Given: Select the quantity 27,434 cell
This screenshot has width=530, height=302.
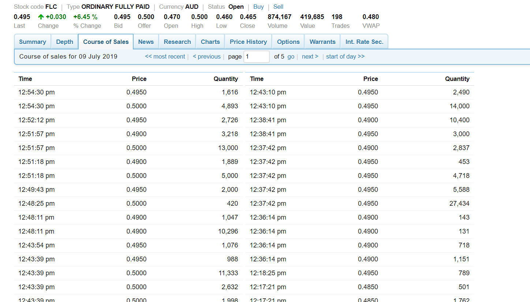Looking at the screenshot, I should [x=460, y=204].
